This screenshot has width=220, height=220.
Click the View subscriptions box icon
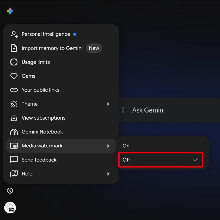tap(14, 118)
